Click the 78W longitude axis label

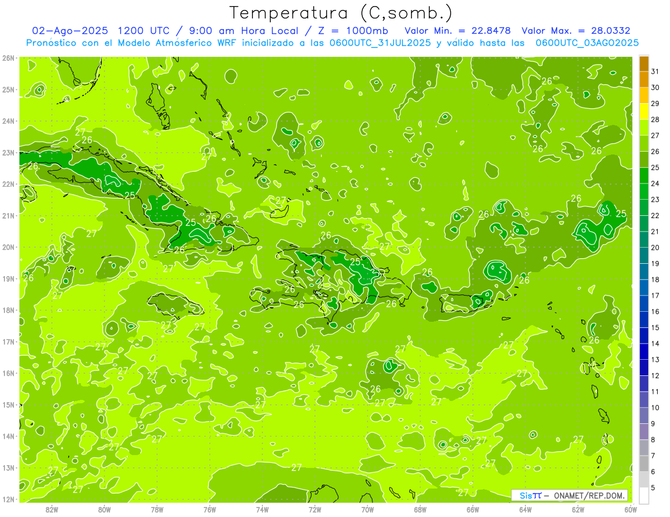(x=157, y=509)
